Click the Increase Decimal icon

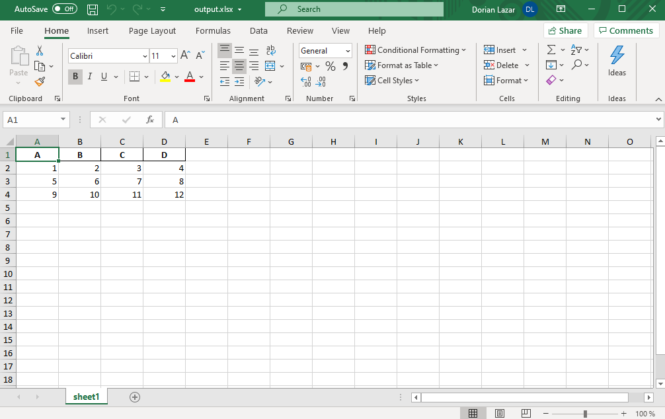click(x=305, y=80)
